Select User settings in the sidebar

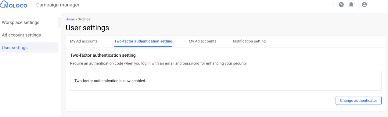click(x=15, y=48)
